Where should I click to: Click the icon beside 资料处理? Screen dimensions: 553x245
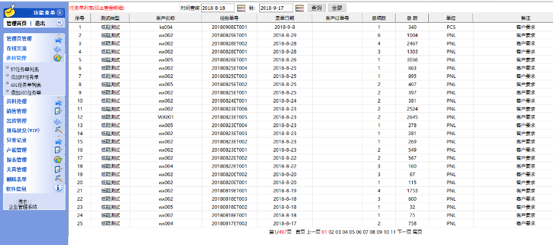coord(58,101)
